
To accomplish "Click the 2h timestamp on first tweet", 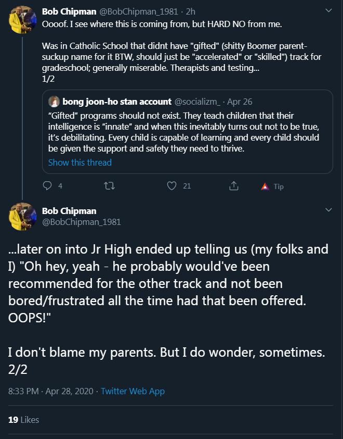I will [191, 11].
